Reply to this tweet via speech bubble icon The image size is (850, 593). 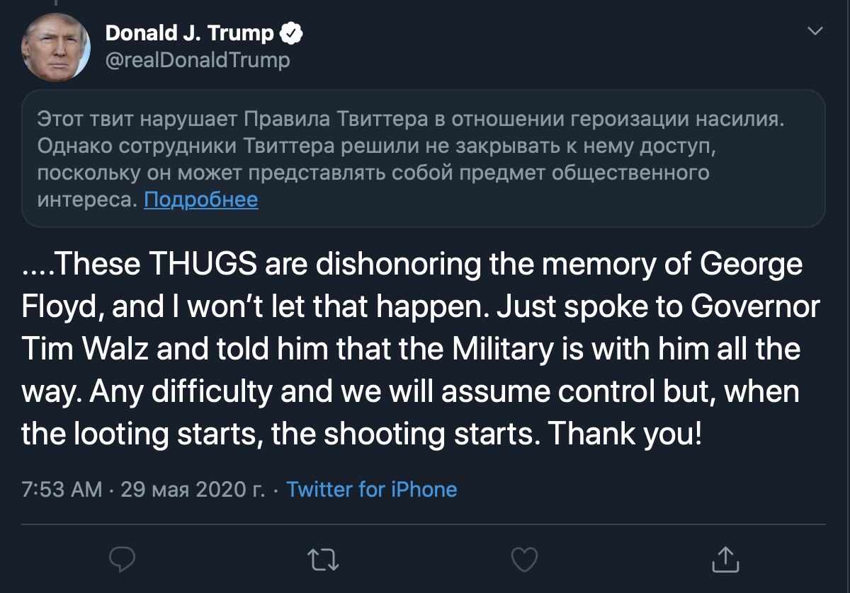pyautogui.click(x=123, y=559)
